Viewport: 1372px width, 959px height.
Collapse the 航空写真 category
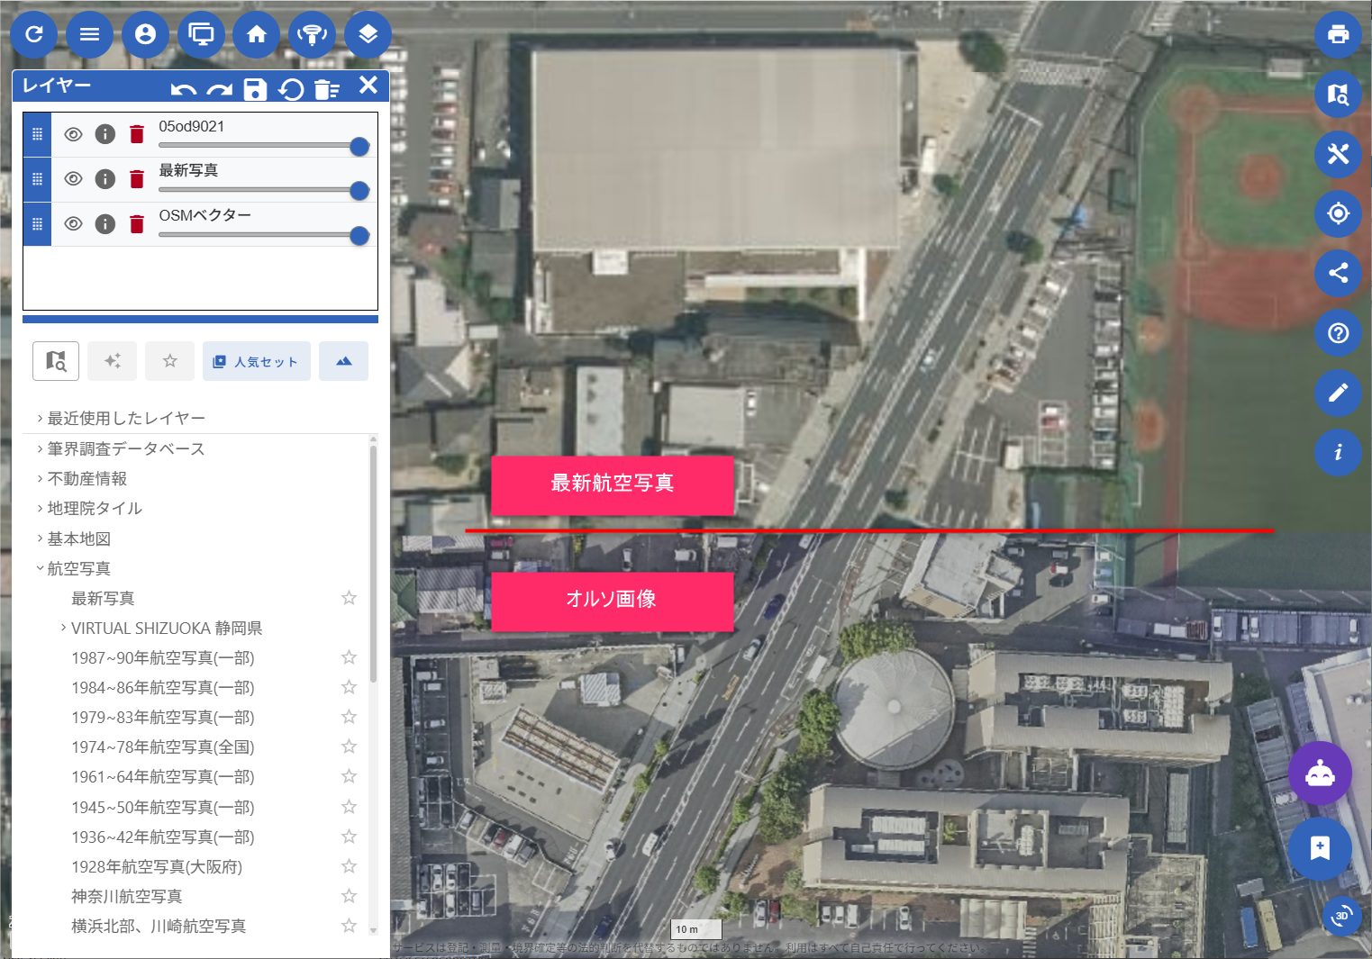[x=78, y=568]
